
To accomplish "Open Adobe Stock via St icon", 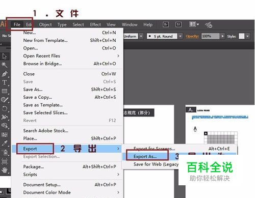I will (178, 24).
